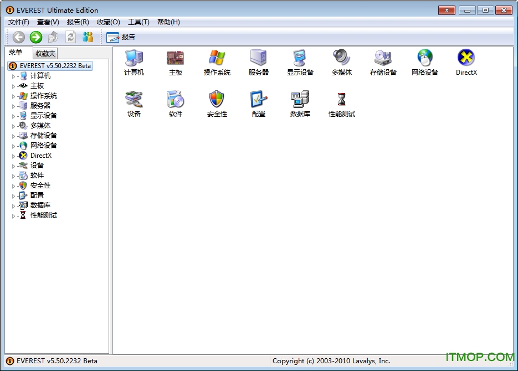Switch to the 收藏夹 tab

pyautogui.click(x=45, y=54)
